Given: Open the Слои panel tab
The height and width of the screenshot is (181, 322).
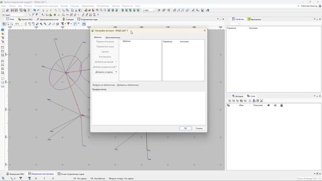Looking at the screenshot, I should 251,96.
